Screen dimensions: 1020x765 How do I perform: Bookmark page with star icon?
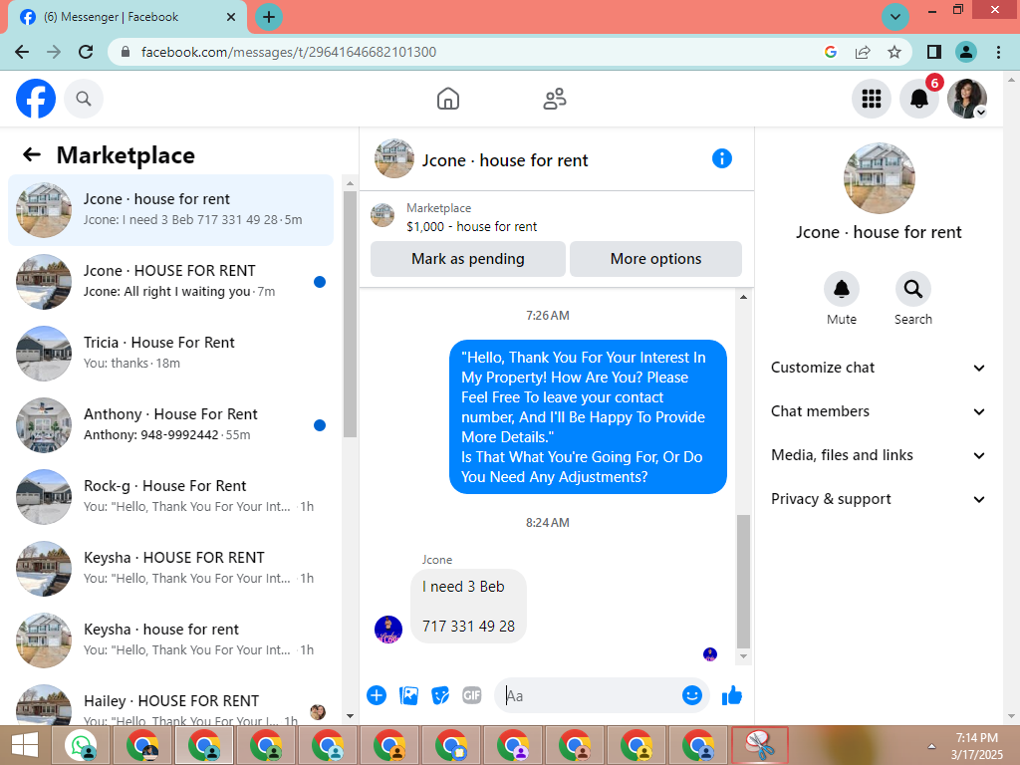click(894, 52)
